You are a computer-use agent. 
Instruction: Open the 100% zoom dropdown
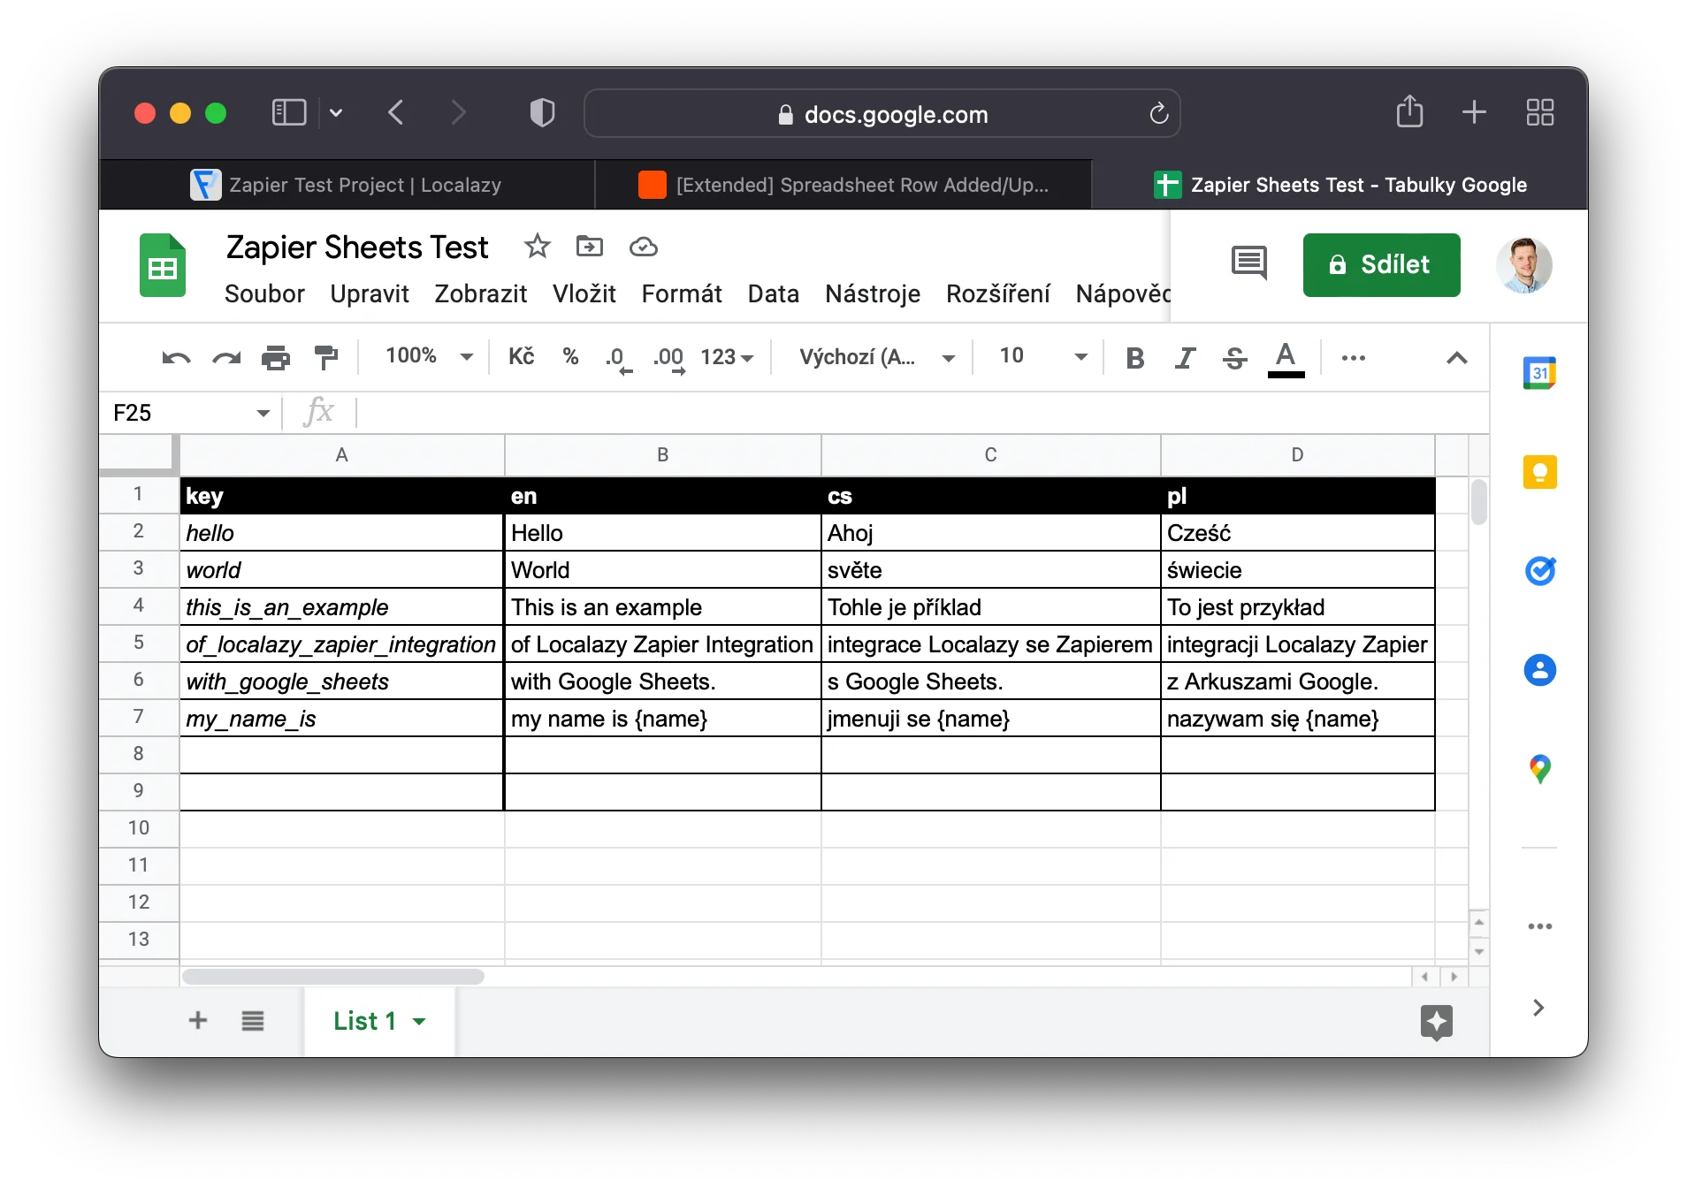430,357
